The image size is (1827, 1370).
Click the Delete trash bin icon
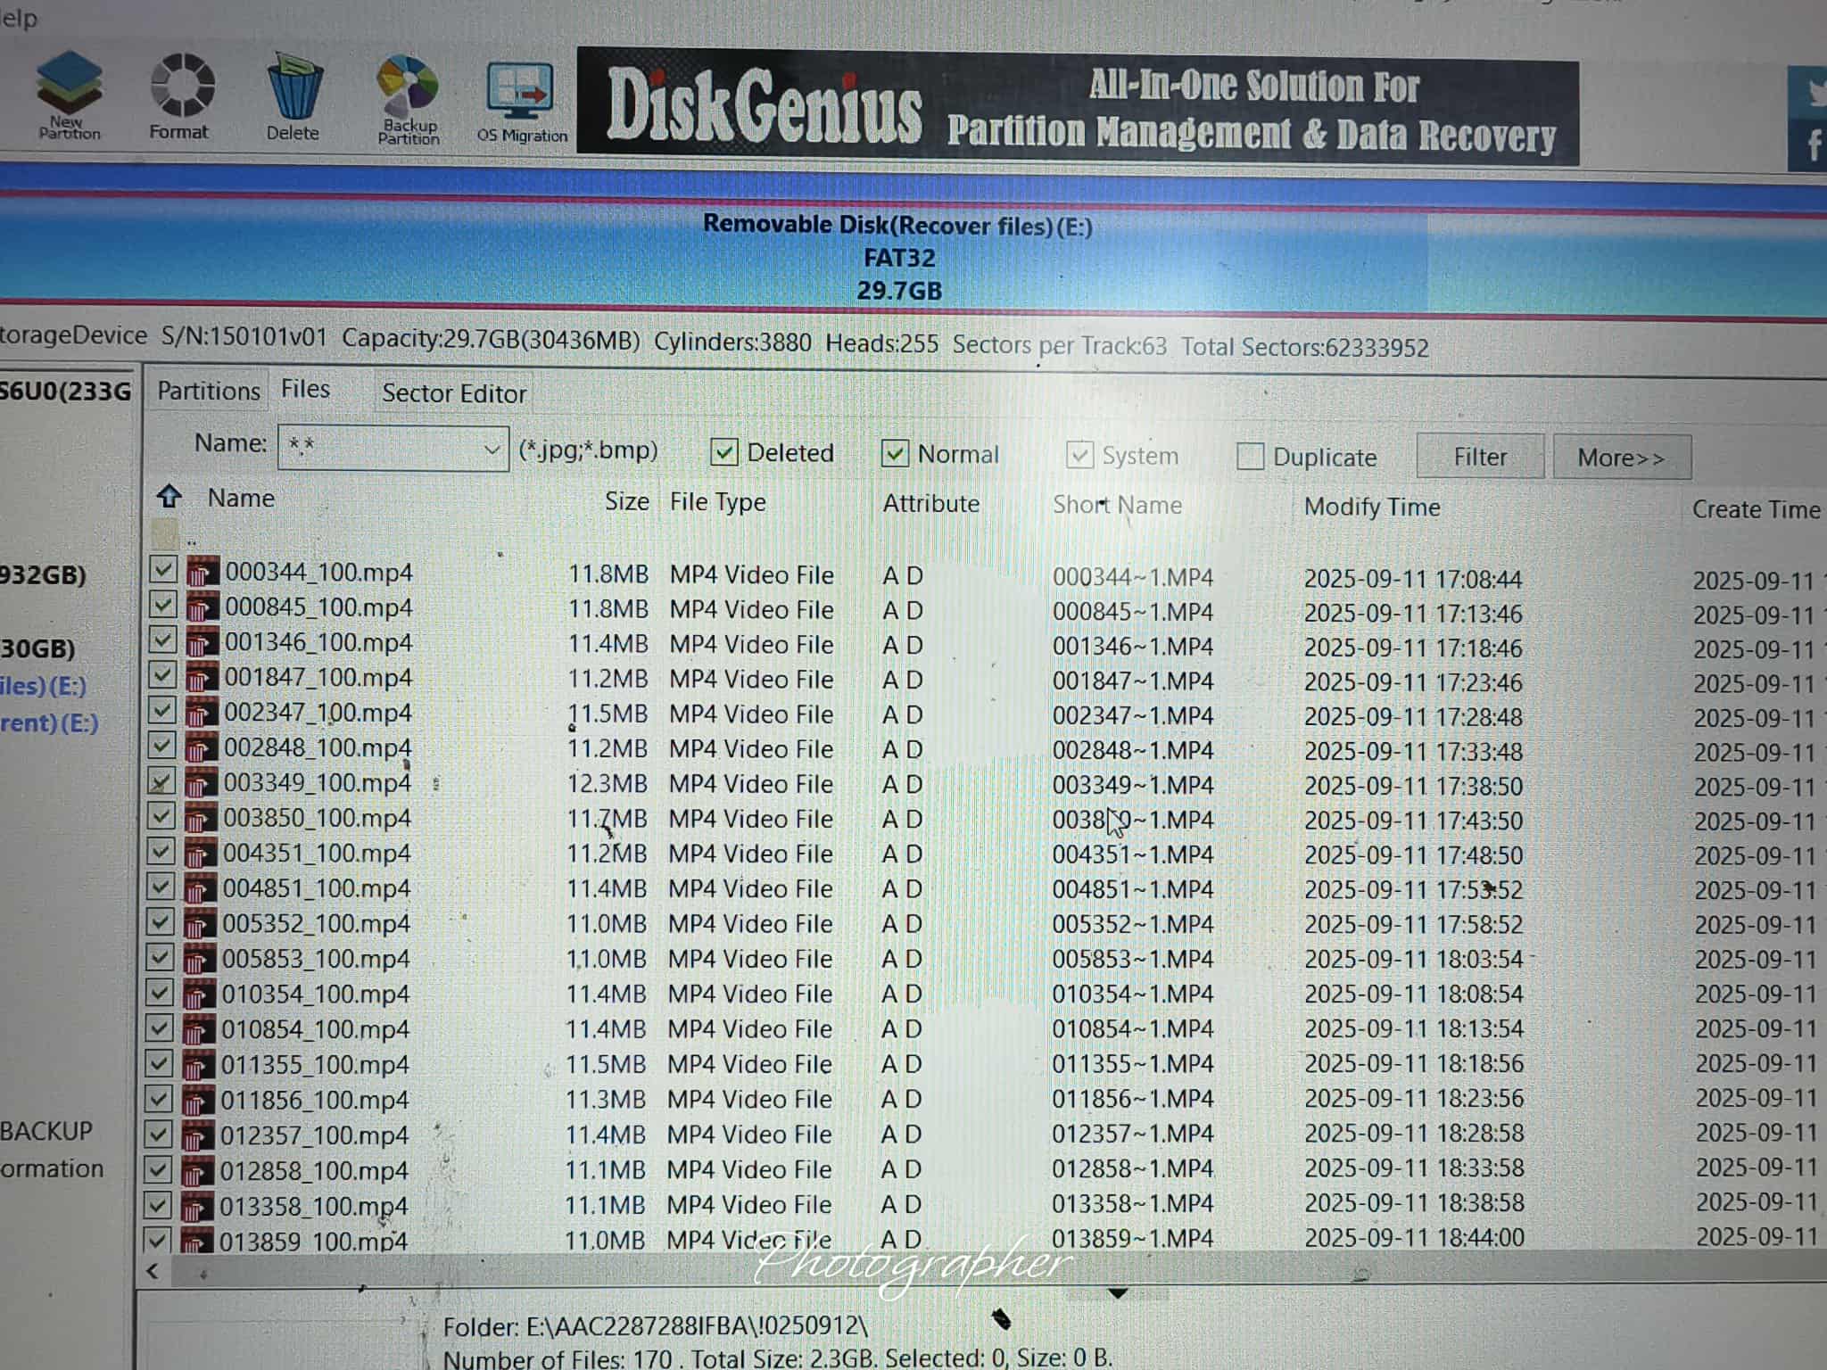pyautogui.click(x=293, y=96)
